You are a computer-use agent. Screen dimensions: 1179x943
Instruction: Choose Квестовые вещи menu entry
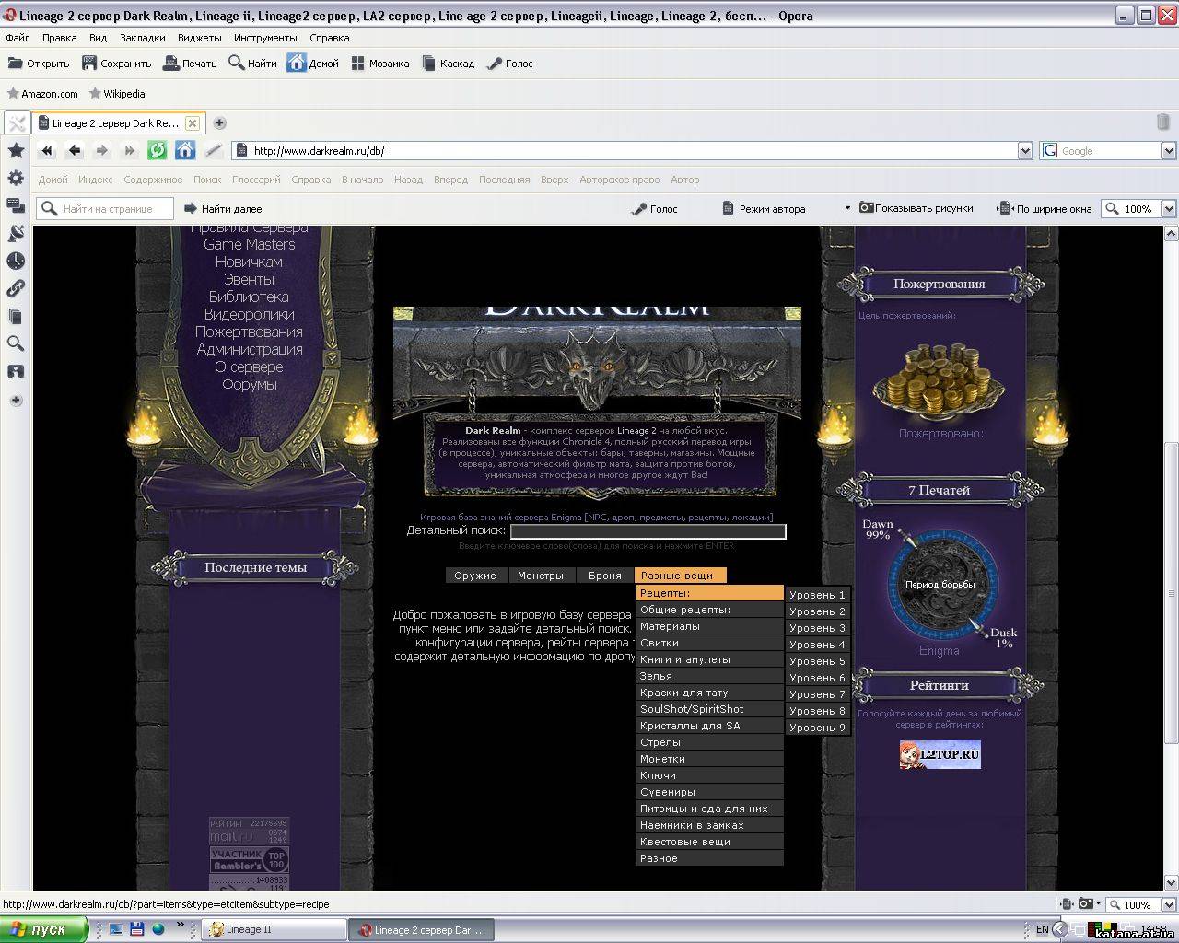click(x=709, y=842)
